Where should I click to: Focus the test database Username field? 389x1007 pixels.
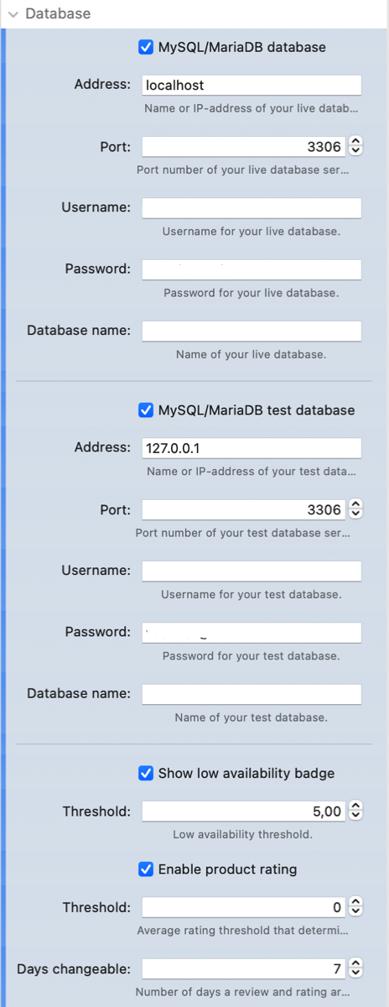(x=252, y=571)
